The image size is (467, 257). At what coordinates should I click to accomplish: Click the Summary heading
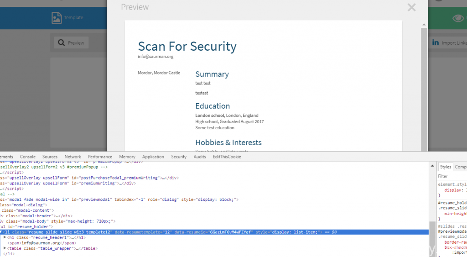coord(212,74)
